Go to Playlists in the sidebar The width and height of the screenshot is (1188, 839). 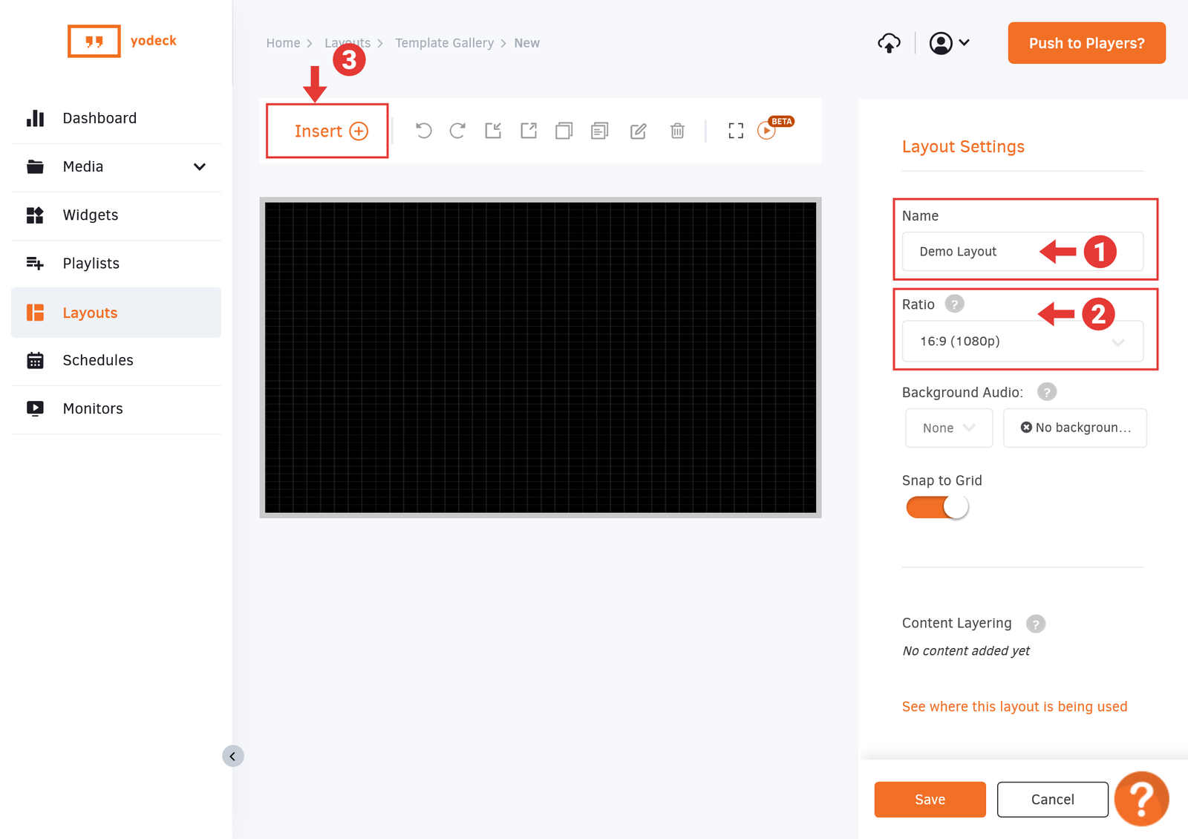(91, 264)
